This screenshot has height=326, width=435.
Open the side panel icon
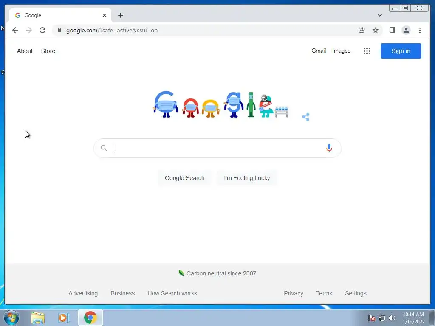click(x=392, y=30)
